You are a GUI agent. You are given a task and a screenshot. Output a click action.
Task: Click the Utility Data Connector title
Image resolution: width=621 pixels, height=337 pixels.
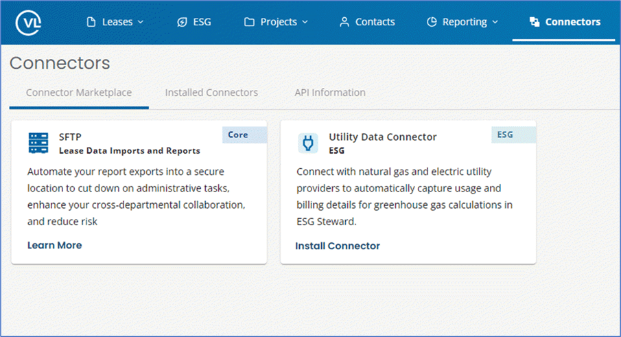click(x=383, y=137)
